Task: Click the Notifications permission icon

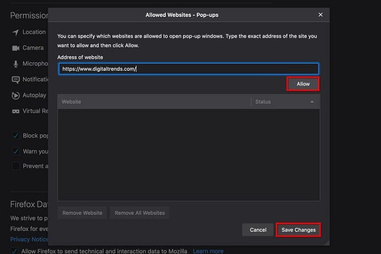Action: (x=15, y=80)
